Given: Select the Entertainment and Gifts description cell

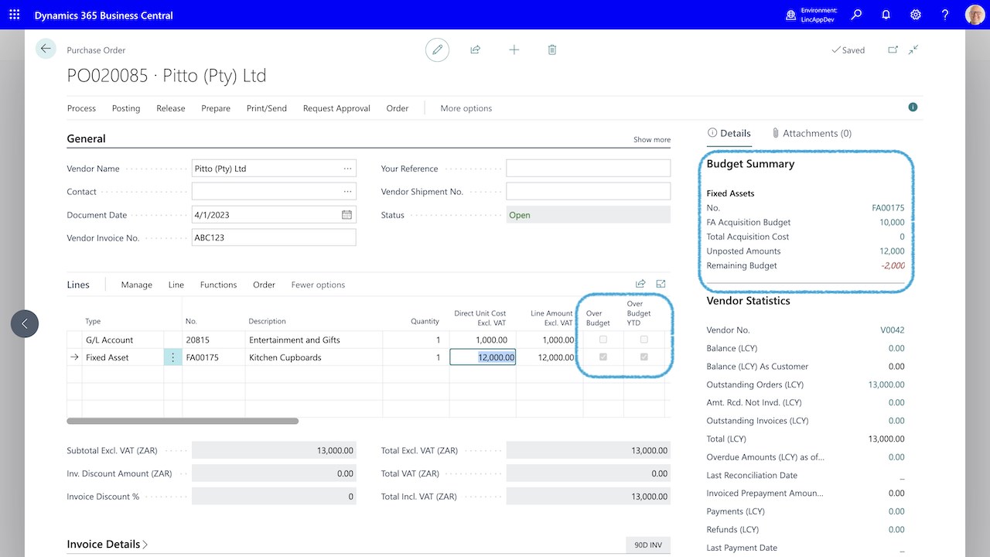Looking at the screenshot, I should (314, 340).
